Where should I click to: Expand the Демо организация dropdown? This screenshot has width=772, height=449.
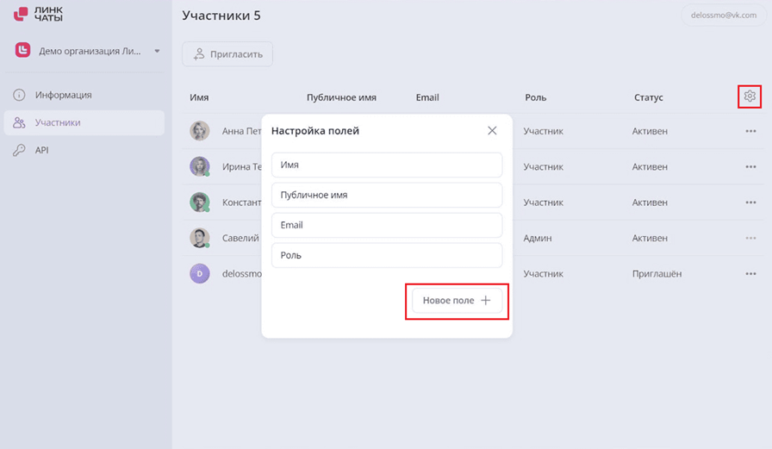(157, 51)
